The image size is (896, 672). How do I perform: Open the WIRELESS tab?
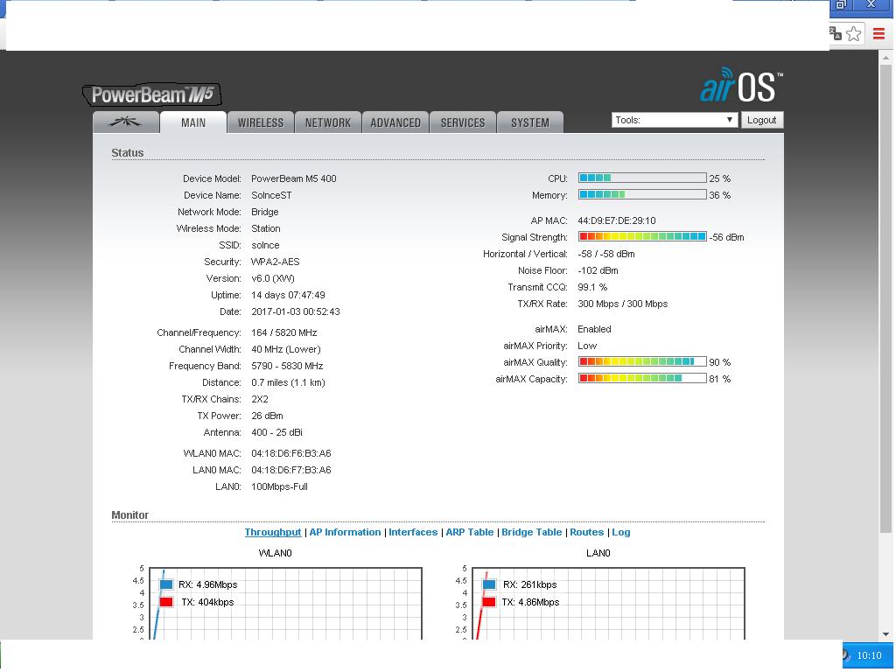(261, 122)
